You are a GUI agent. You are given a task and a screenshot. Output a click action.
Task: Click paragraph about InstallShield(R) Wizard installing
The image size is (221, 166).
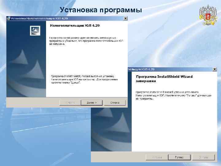(x=84, y=79)
